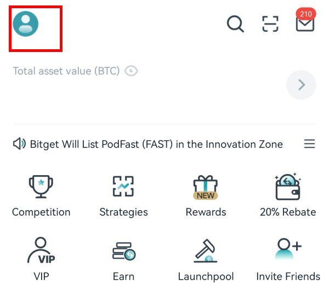Toggle asset value visibility eye icon
The image size is (329, 296).
(x=131, y=71)
